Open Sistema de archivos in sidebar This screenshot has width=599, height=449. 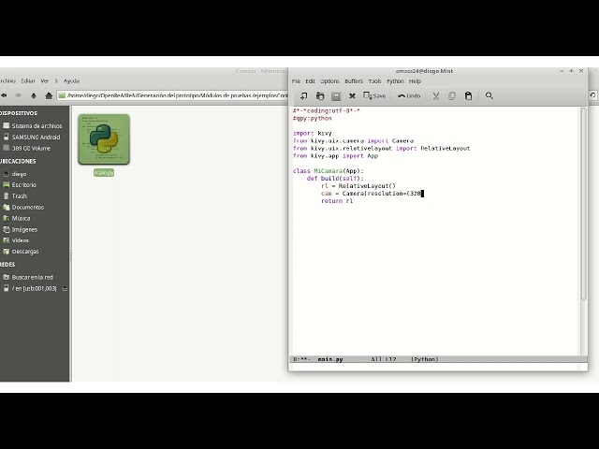click(x=35, y=125)
